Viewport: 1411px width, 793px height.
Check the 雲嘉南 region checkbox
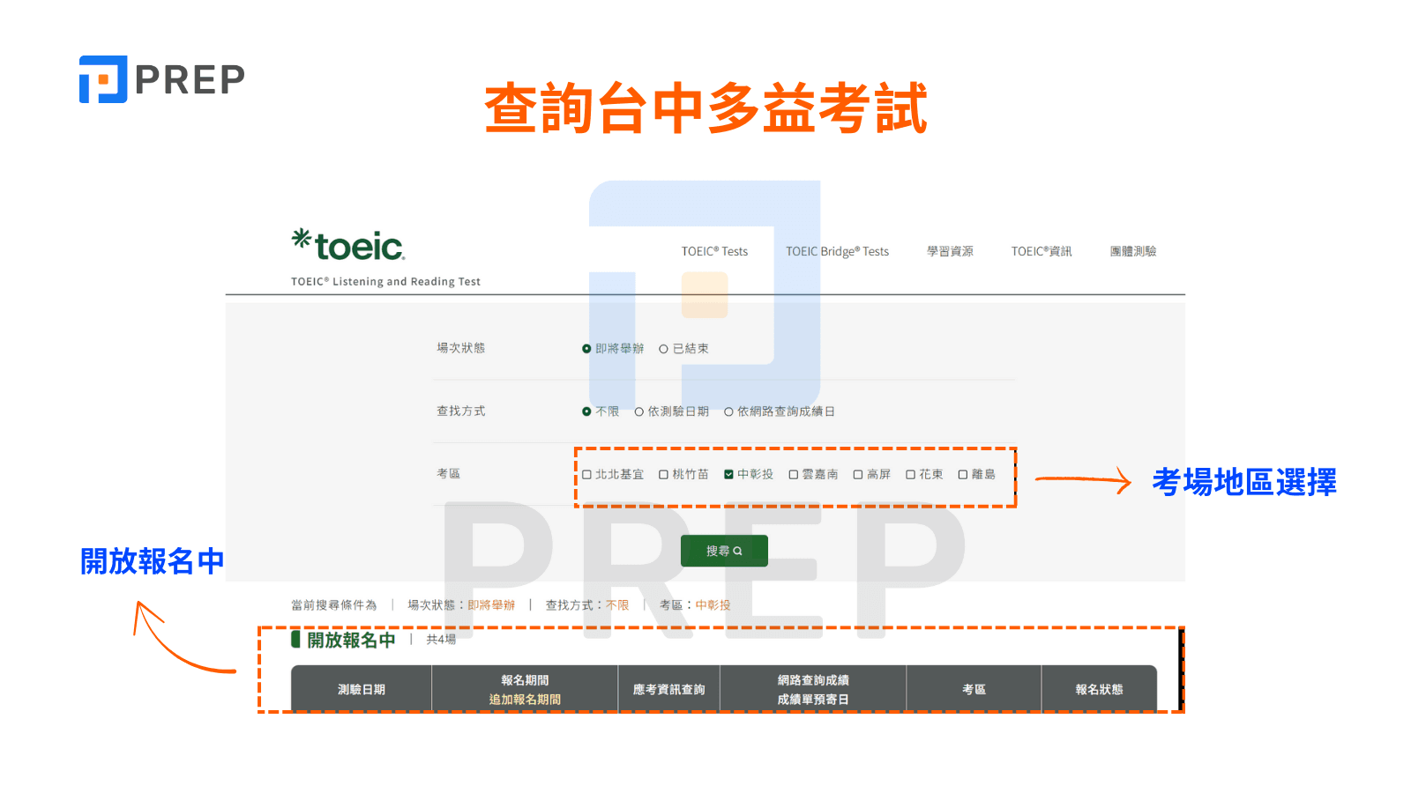[x=793, y=474]
